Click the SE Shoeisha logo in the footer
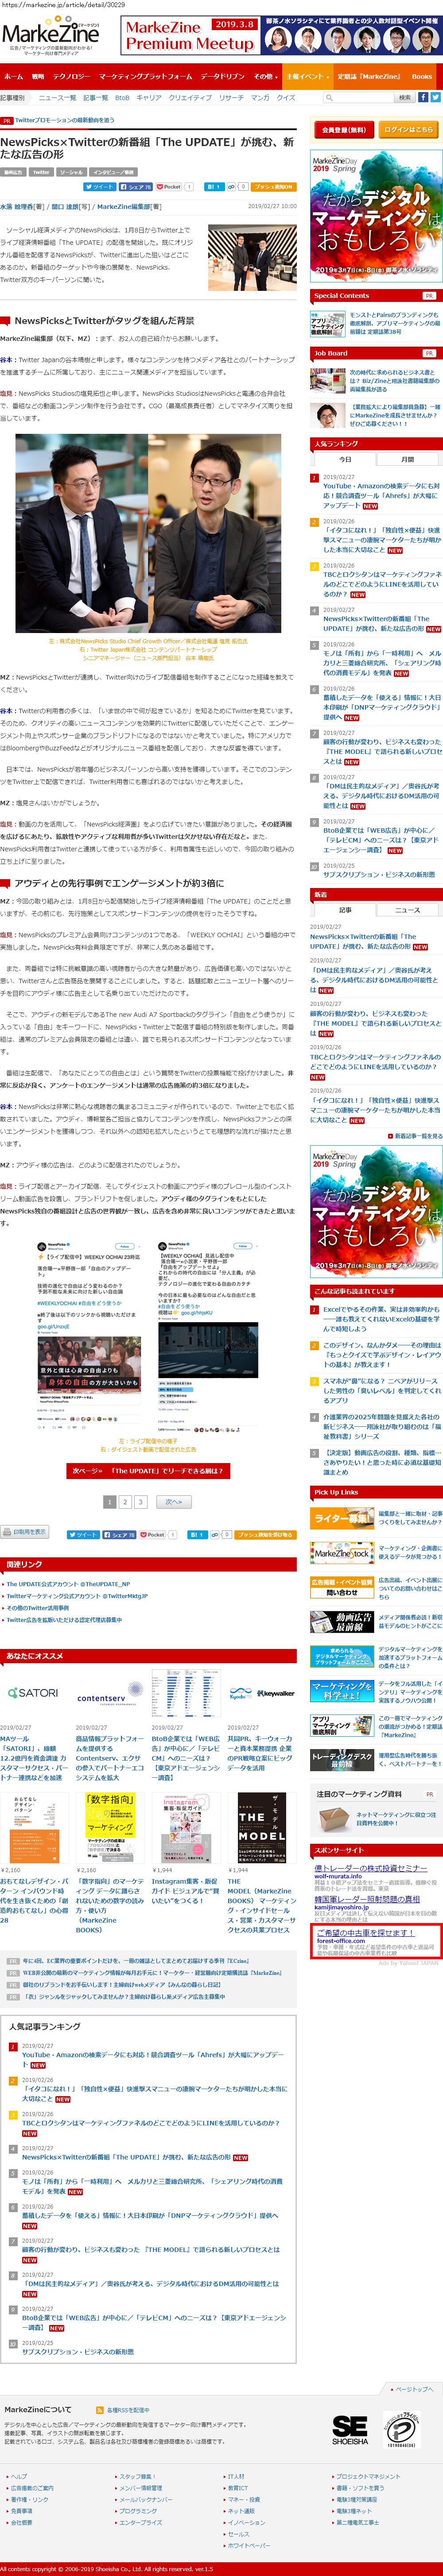443x2576 pixels. pos(349,2430)
